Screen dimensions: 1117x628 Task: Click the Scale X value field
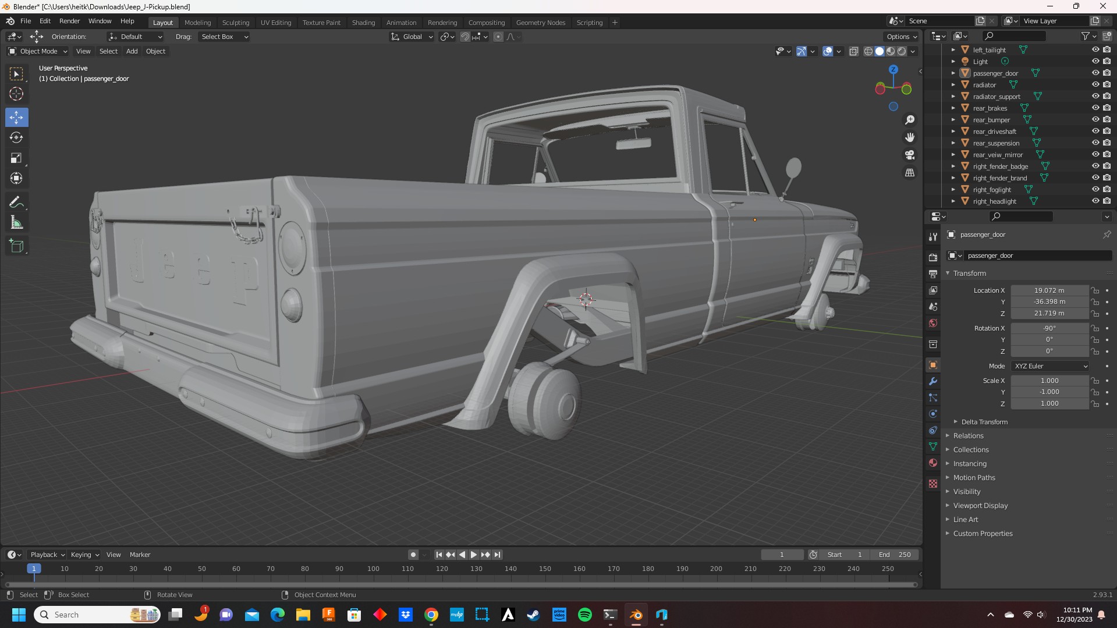click(x=1049, y=381)
